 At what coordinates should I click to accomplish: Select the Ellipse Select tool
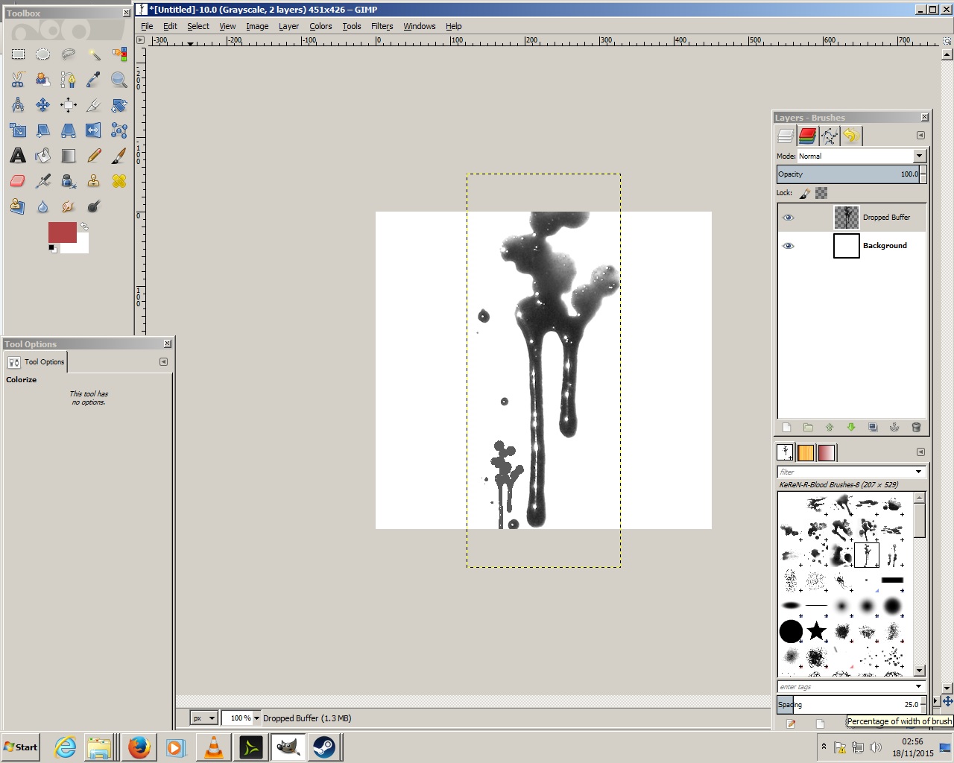pyautogui.click(x=43, y=54)
